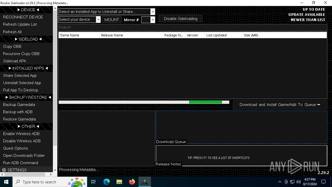332x187 pixels.
Task: Click Rookie Sideloader taskbar icon
Action: (x=145, y=182)
